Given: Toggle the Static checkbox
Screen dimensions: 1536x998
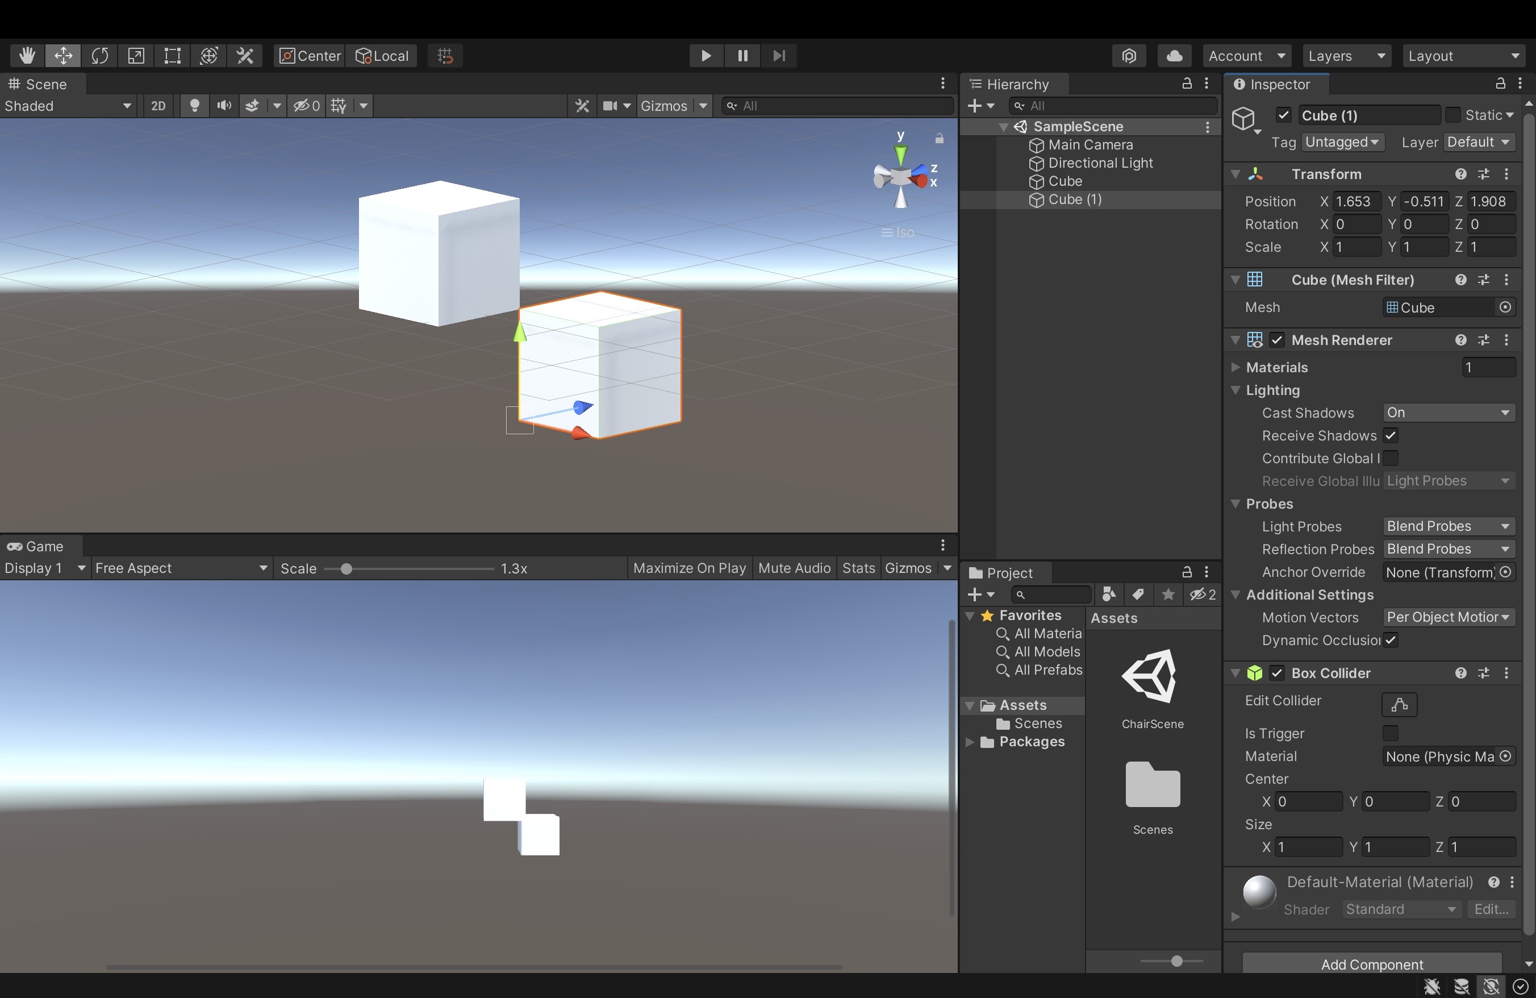Looking at the screenshot, I should pyautogui.click(x=1452, y=115).
